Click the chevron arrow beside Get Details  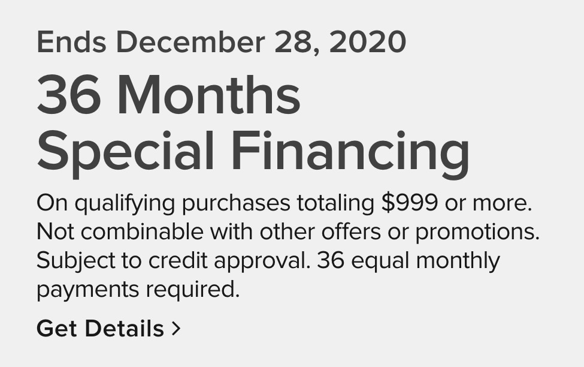[x=175, y=328]
